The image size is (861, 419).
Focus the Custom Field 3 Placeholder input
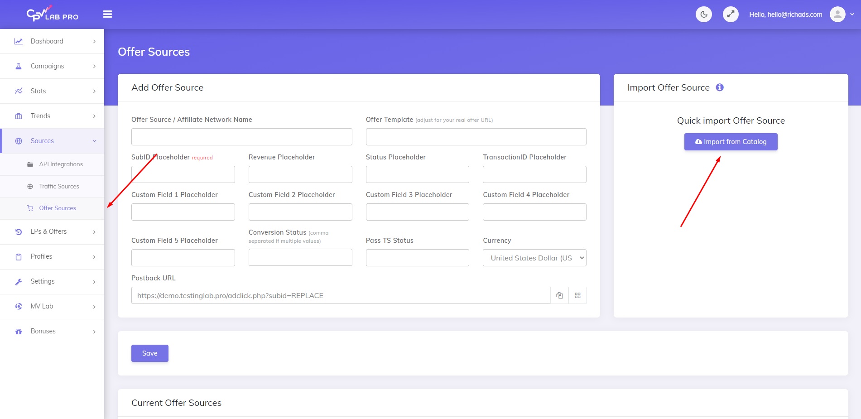tap(417, 212)
